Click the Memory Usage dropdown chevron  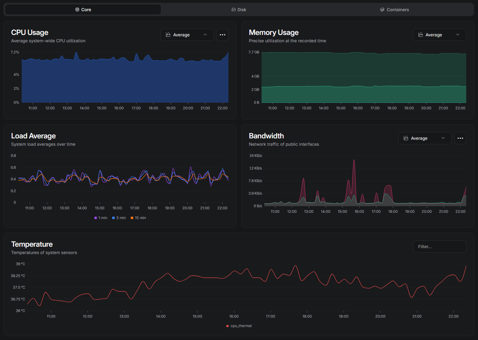pyautogui.click(x=458, y=35)
